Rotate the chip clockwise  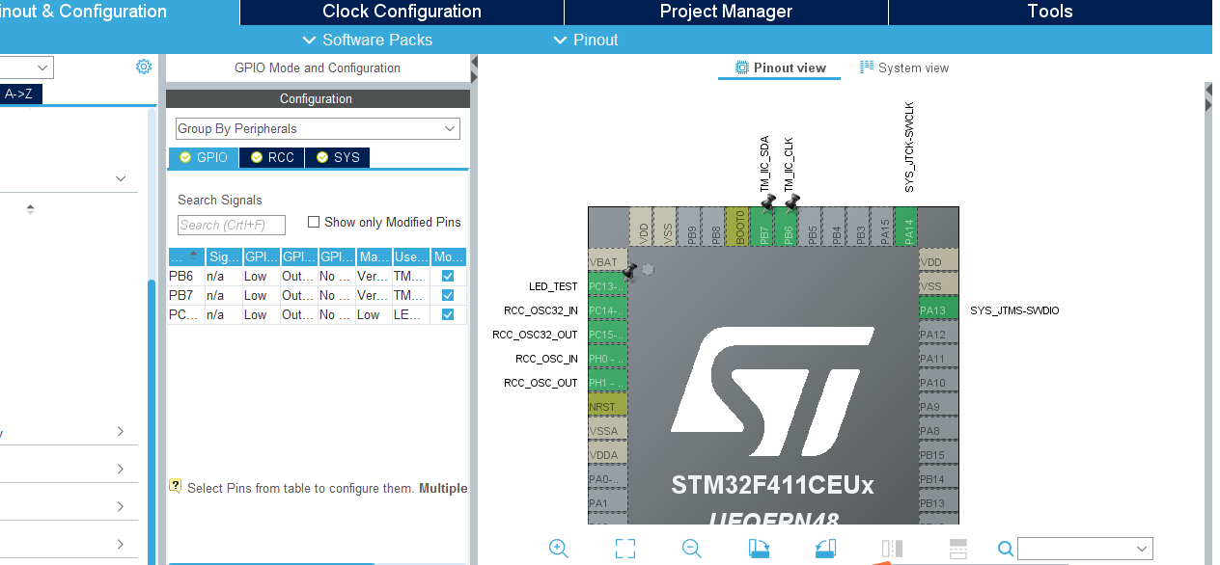(759, 548)
